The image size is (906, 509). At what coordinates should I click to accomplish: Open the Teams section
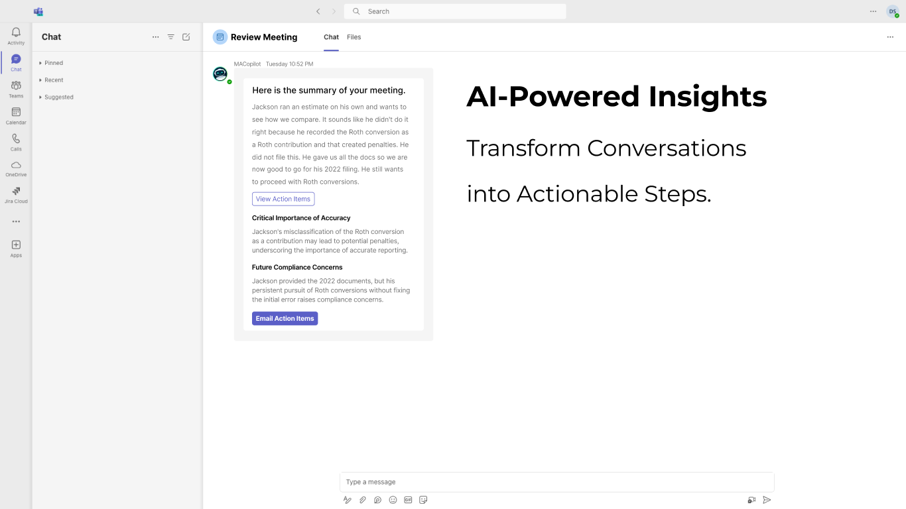point(16,89)
